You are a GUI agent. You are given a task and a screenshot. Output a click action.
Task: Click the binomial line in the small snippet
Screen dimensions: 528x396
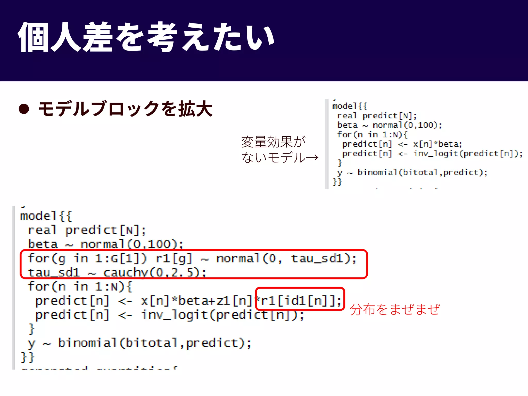412,172
